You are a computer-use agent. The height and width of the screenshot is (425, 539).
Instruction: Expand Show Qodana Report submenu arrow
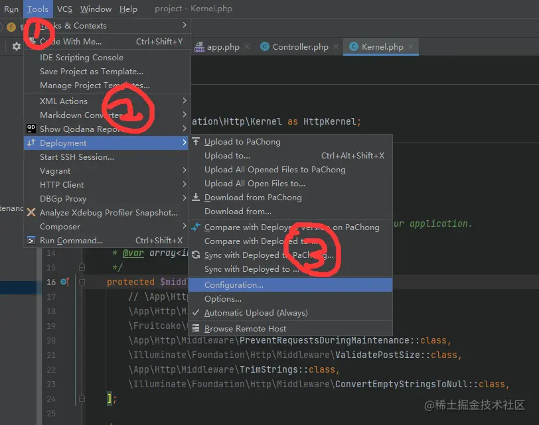point(185,129)
